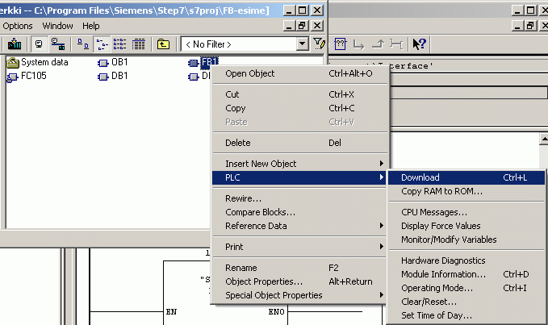
Task: Switch to List view icon
Action: (x=120, y=44)
